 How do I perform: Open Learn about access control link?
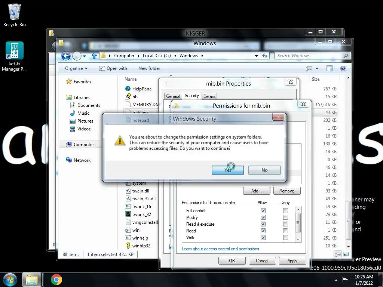220,249
